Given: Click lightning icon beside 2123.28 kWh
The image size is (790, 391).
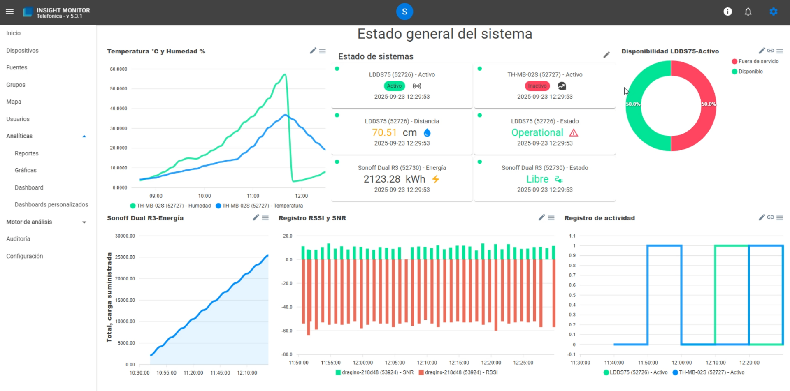Looking at the screenshot, I should coord(436,179).
